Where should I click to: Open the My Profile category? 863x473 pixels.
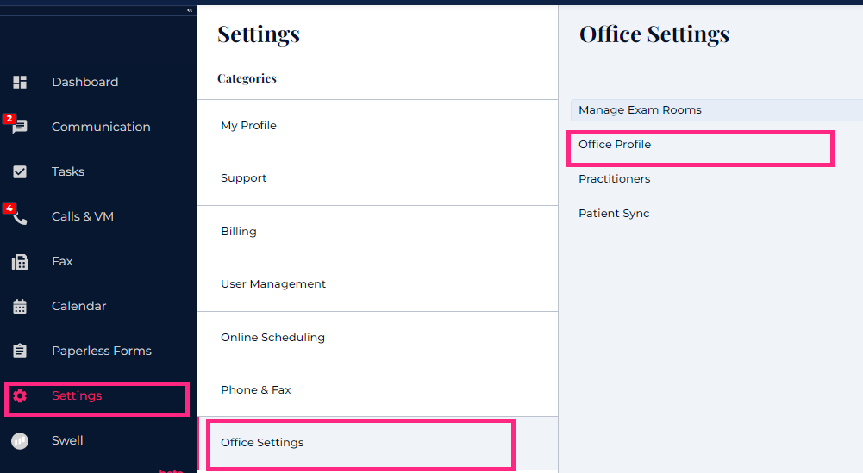click(x=249, y=126)
